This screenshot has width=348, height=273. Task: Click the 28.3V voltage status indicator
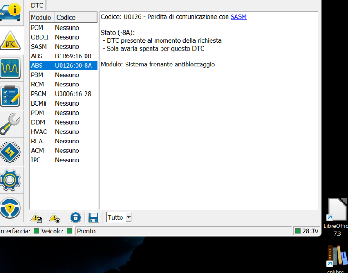click(307, 231)
